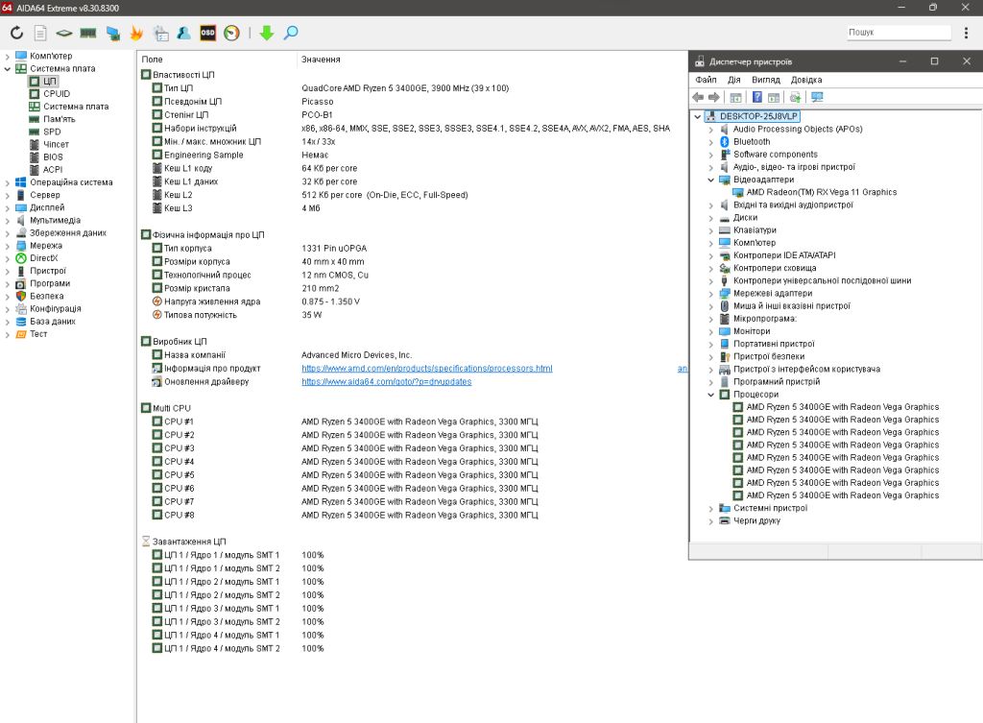The height and width of the screenshot is (723, 983).
Task: Click the Пошук search field
Action: click(899, 32)
